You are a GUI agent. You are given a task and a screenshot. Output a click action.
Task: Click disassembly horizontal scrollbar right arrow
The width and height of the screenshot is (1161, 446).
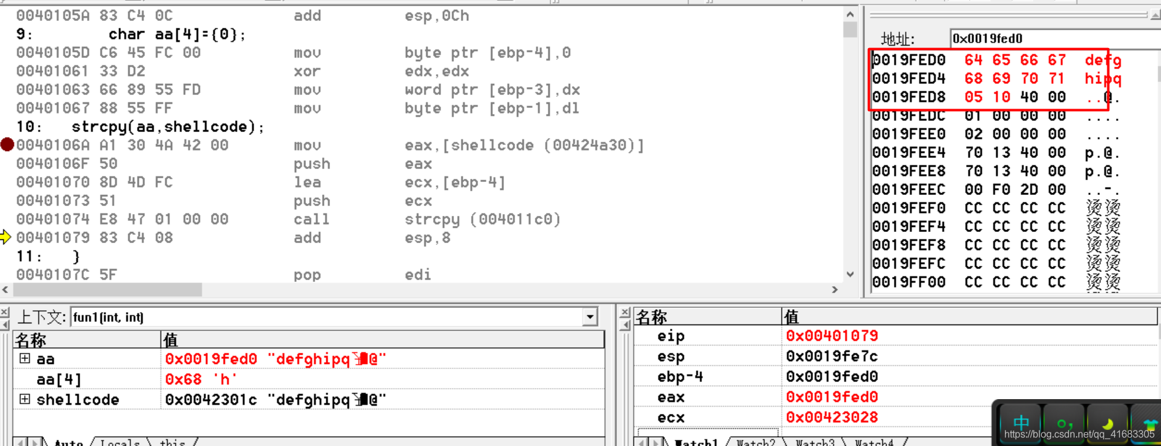click(835, 289)
